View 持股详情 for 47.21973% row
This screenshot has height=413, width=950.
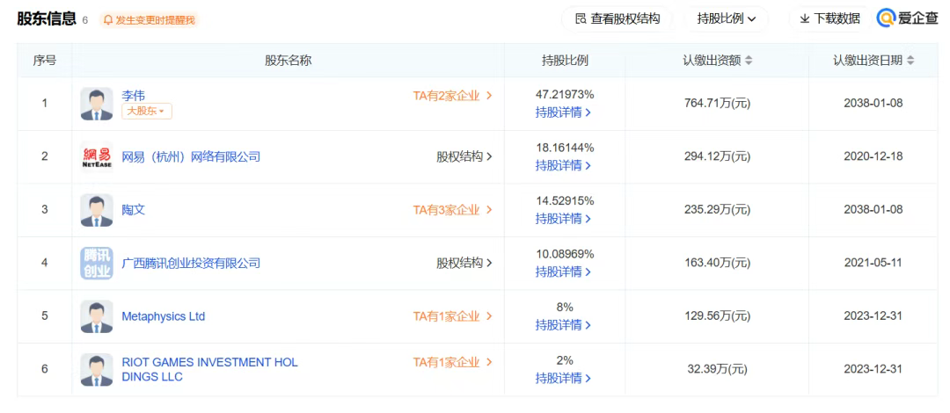point(564,112)
